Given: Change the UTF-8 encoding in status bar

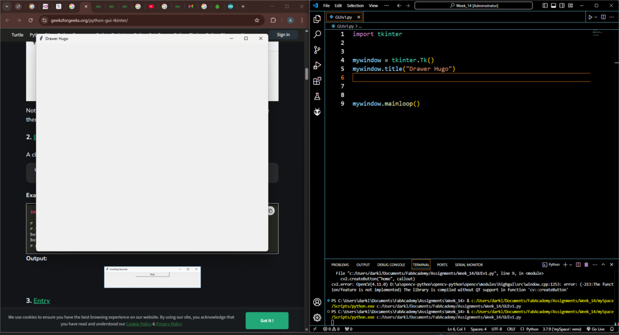Looking at the screenshot, I should click(x=496, y=329).
